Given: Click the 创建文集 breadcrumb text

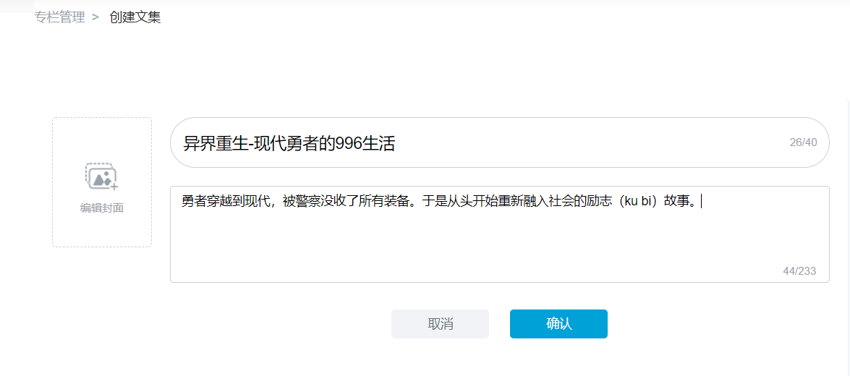Looking at the screenshot, I should [x=135, y=17].
